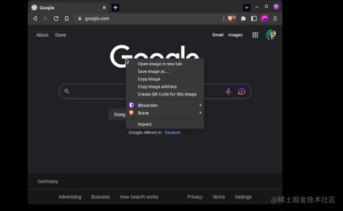Select Copy image from the context menu

(165, 79)
